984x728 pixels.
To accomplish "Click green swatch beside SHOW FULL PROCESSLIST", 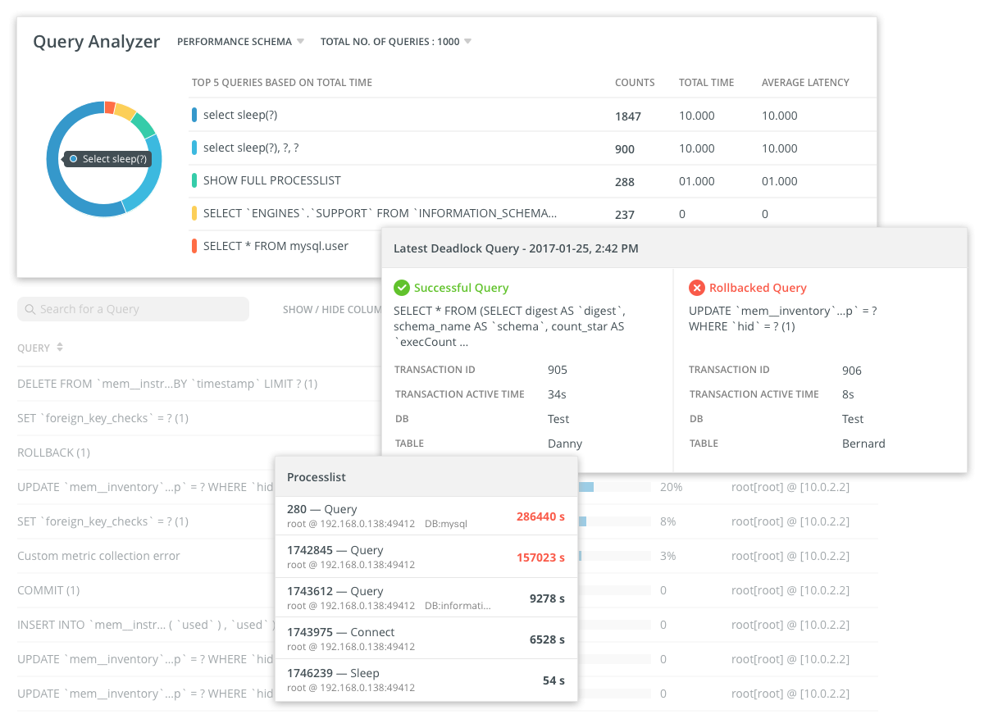I will [194, 180].
